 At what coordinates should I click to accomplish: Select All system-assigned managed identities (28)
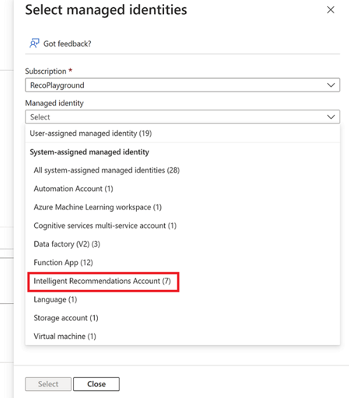(182, 170)
